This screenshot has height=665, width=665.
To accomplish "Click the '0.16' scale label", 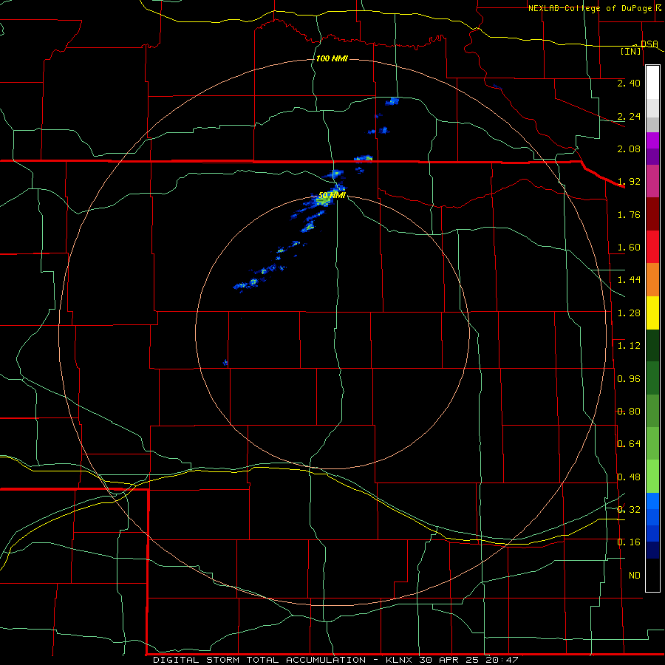I will click(629, 542).
